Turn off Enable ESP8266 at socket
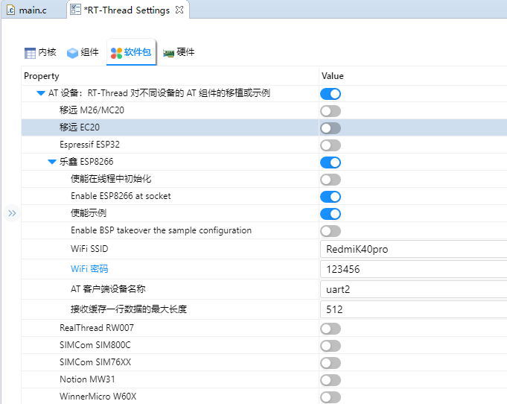 [331, 197]
